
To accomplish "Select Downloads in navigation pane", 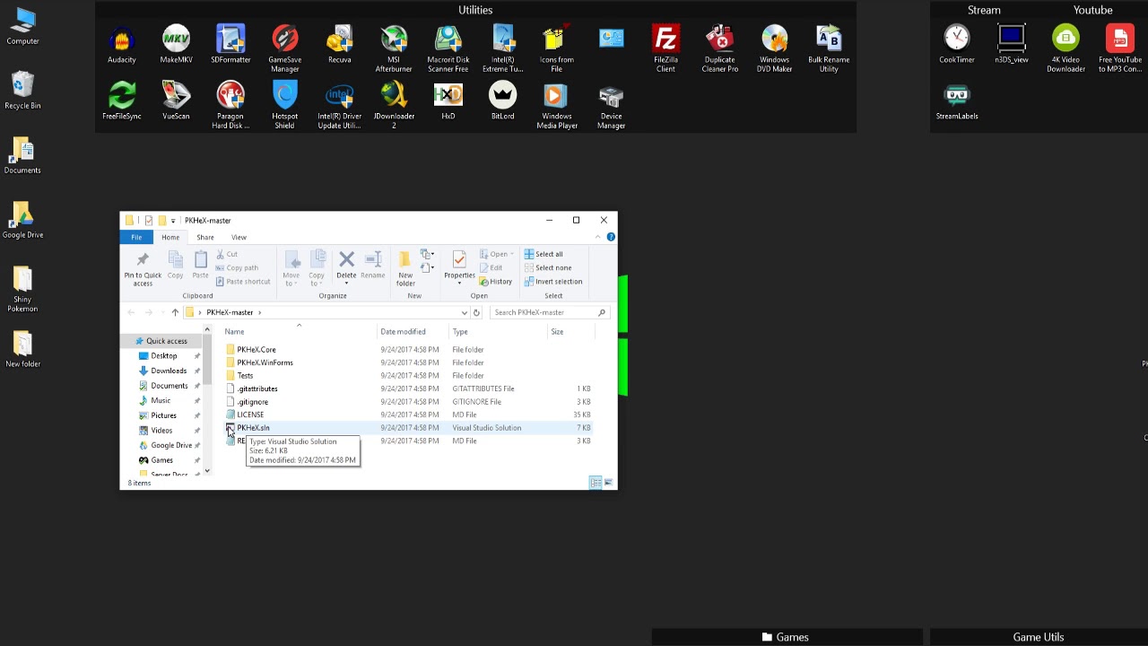I will tap(169, 371).
